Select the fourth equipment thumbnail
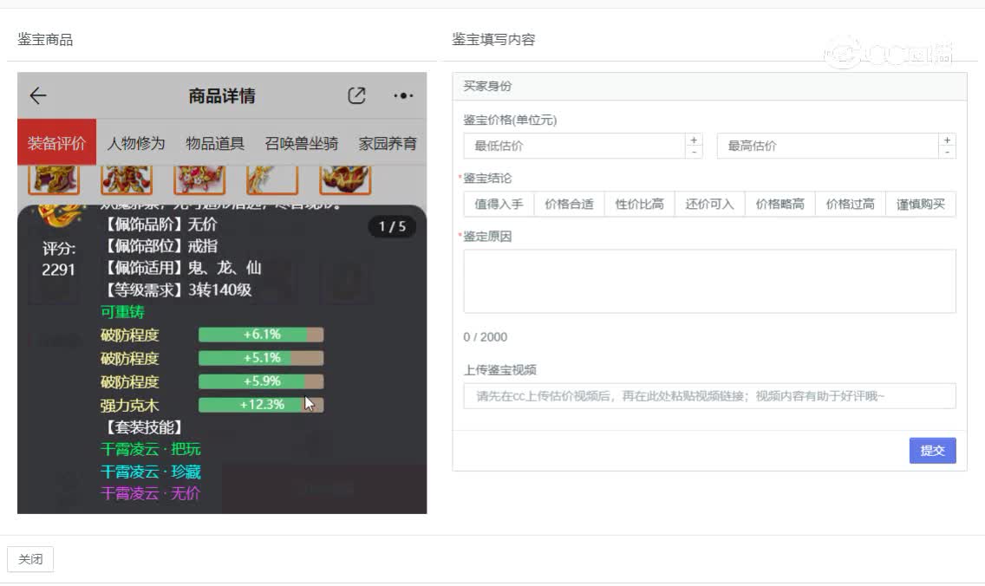This screenshot has width=985, height=586. [272, 179]
